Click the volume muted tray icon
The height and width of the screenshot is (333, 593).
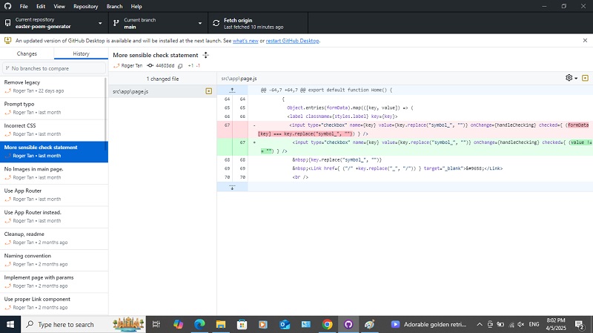tap(521, 324)
